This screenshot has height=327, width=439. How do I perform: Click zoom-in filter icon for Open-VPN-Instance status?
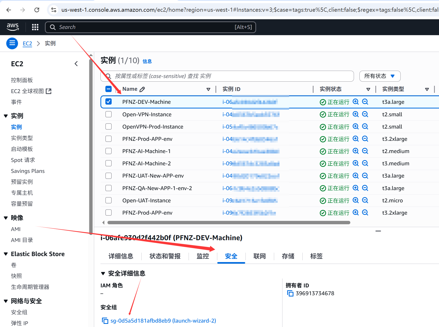356,114
